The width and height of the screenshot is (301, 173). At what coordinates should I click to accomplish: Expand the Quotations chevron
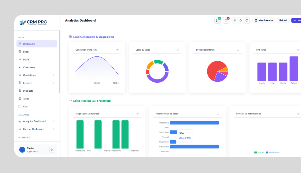pyautogui.click(x=54, y=75)
